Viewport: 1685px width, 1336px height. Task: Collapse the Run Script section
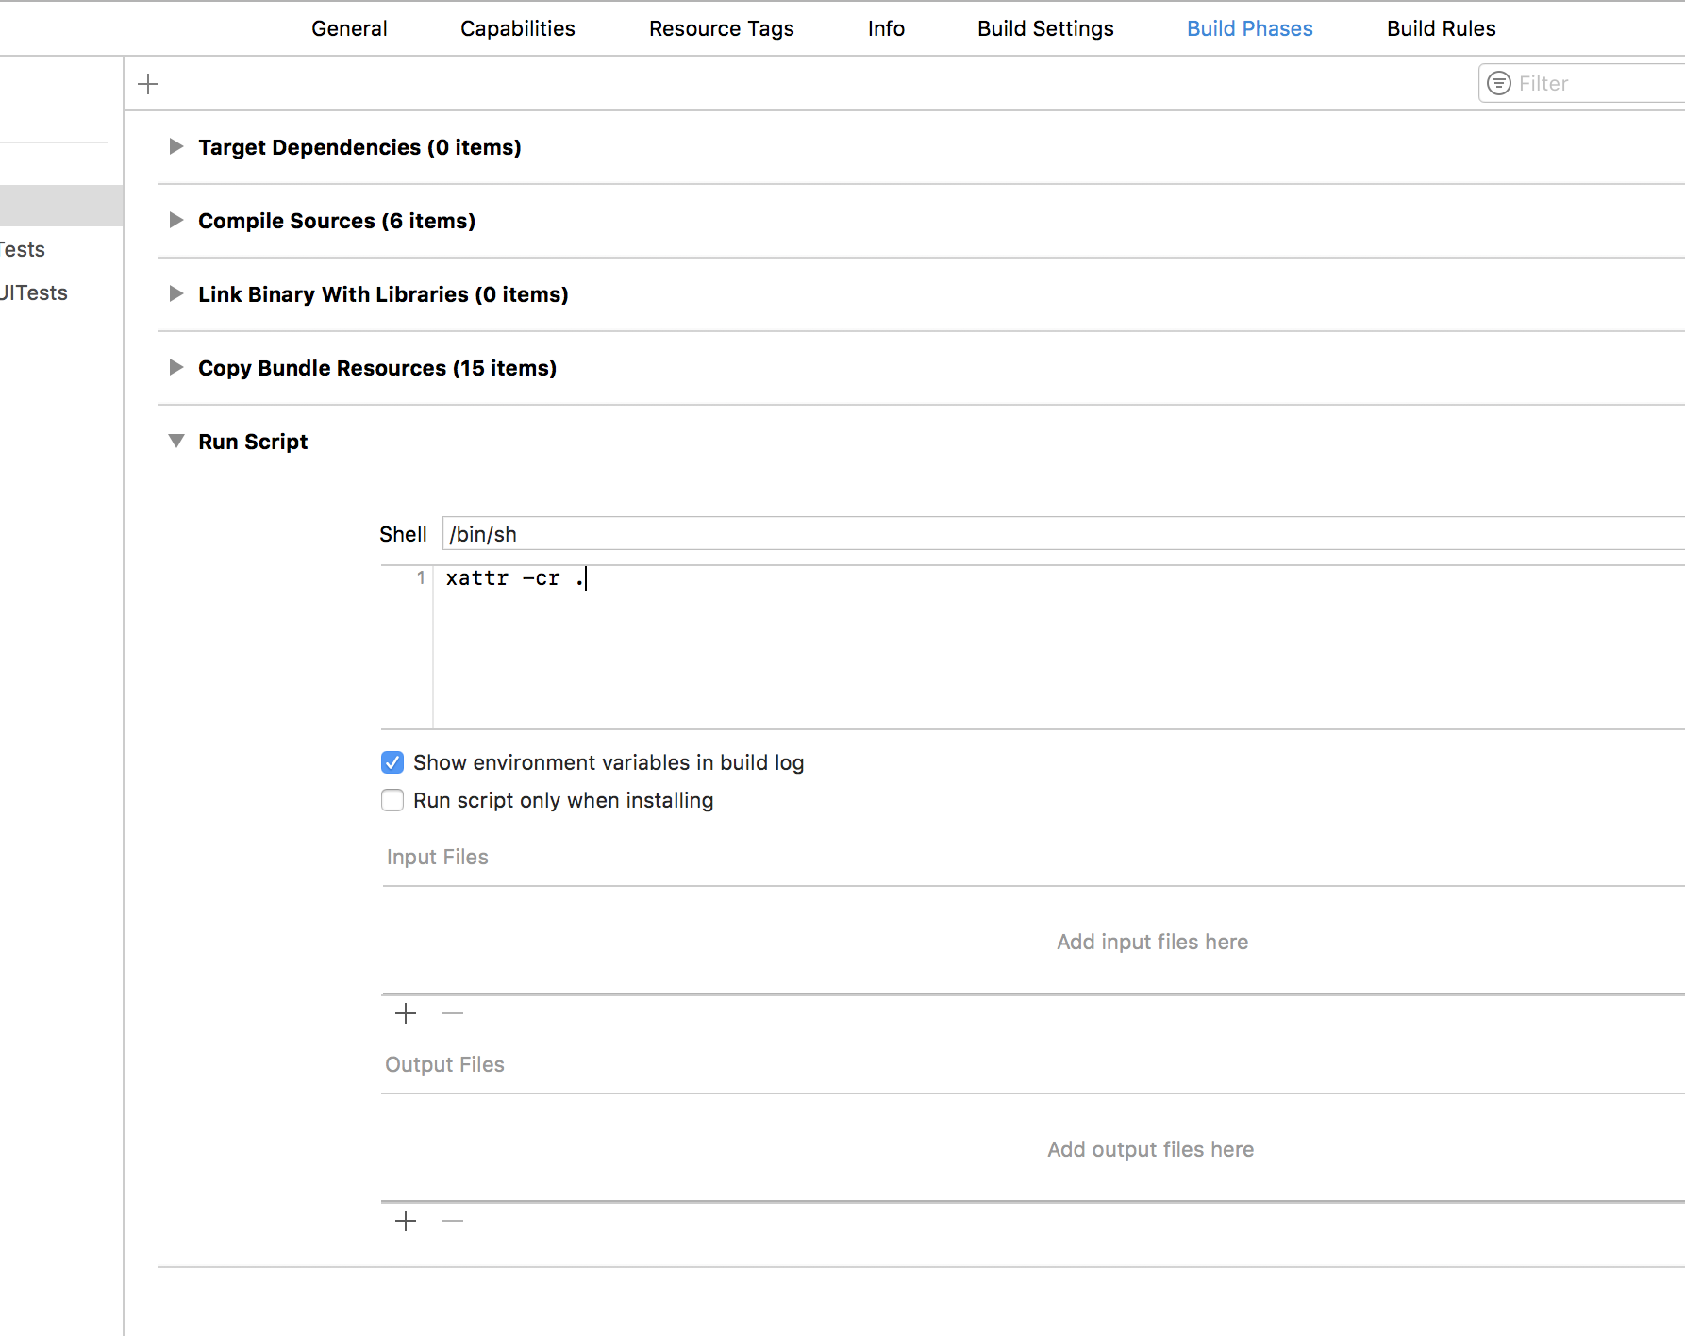175,441
